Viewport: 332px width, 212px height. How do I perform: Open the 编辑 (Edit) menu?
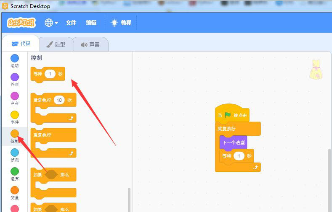[x=91, y=23]
